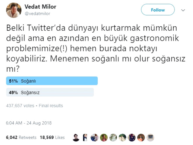Click the sixth liker avatar in the row
The width and height of the screenshot is (193, 145).
click(122, 137)
